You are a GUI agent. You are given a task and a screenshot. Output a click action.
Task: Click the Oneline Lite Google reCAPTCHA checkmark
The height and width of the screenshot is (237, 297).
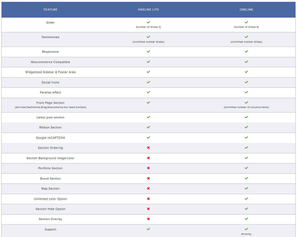(148, 137)
